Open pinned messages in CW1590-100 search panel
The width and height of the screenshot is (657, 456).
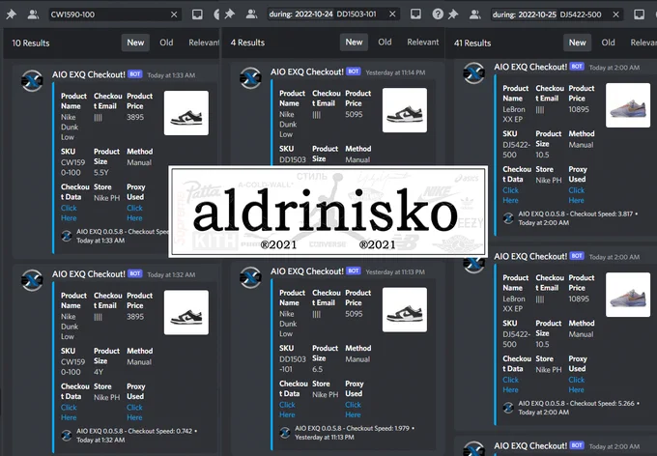pyautogui.click(x=11, y=14)
